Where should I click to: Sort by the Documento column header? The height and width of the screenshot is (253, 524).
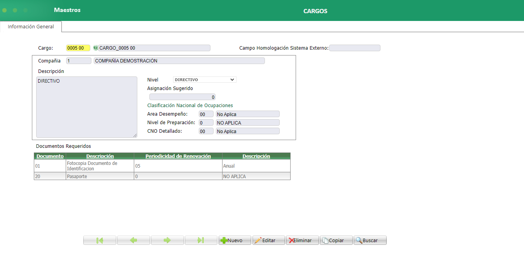coord(50,156)
